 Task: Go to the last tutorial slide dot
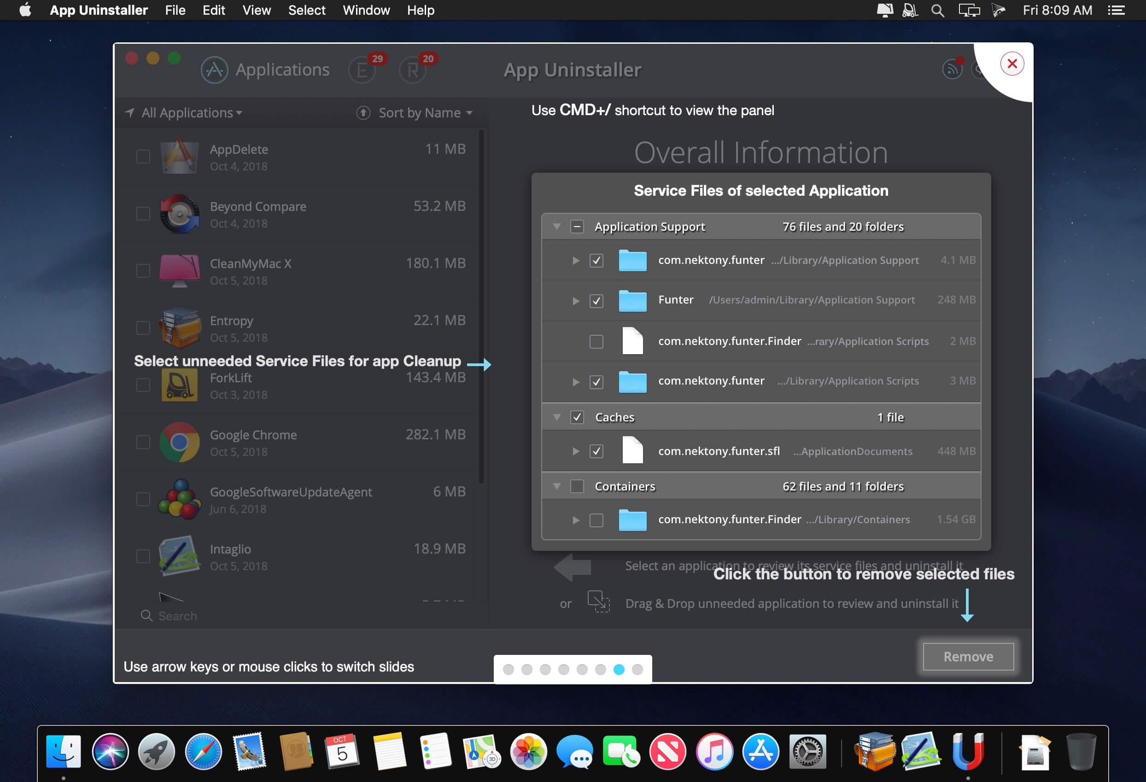tap(637, 669)
